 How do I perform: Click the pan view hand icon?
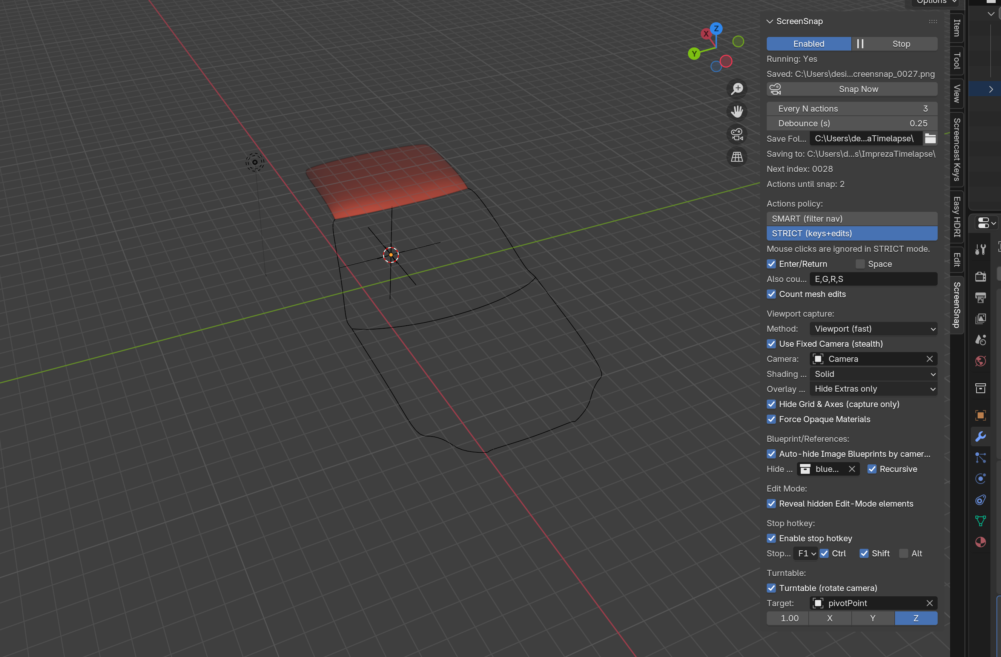(x=737, y=112)
